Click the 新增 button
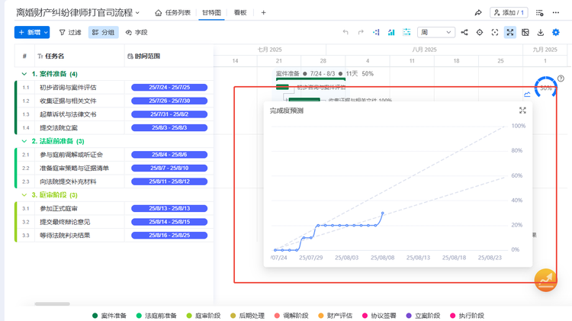 pyautogui.click(x=29, y=33)
